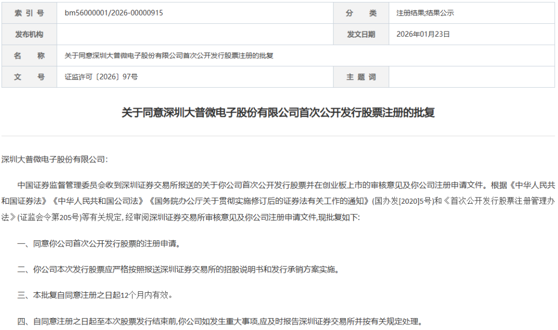Click the salutation 深圳大普微电子股份有限公司:

click(54, 159)
